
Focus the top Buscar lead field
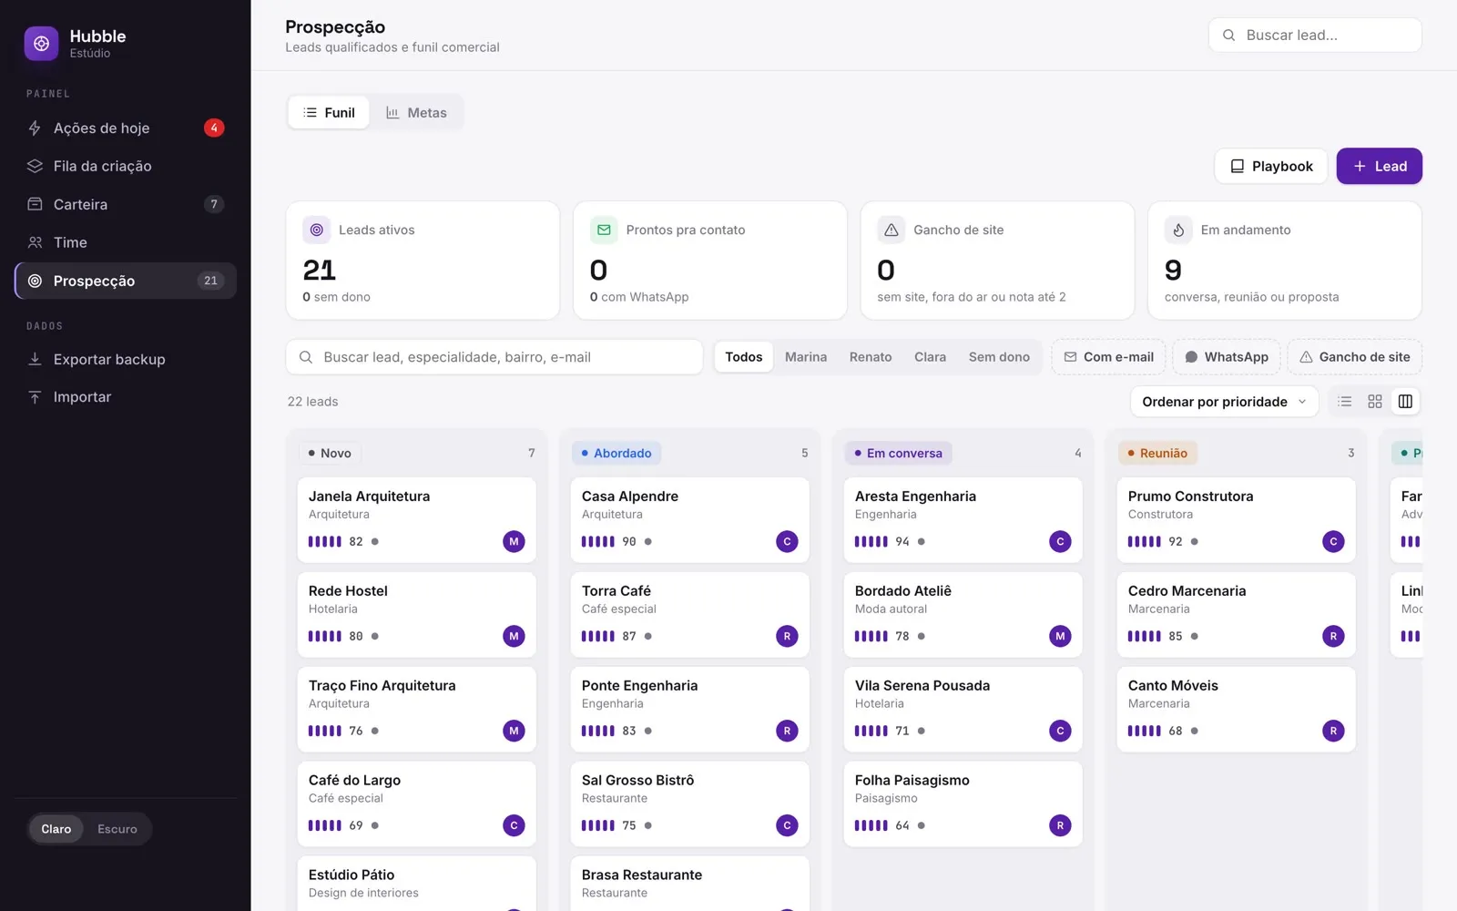tap(1315, 35)
